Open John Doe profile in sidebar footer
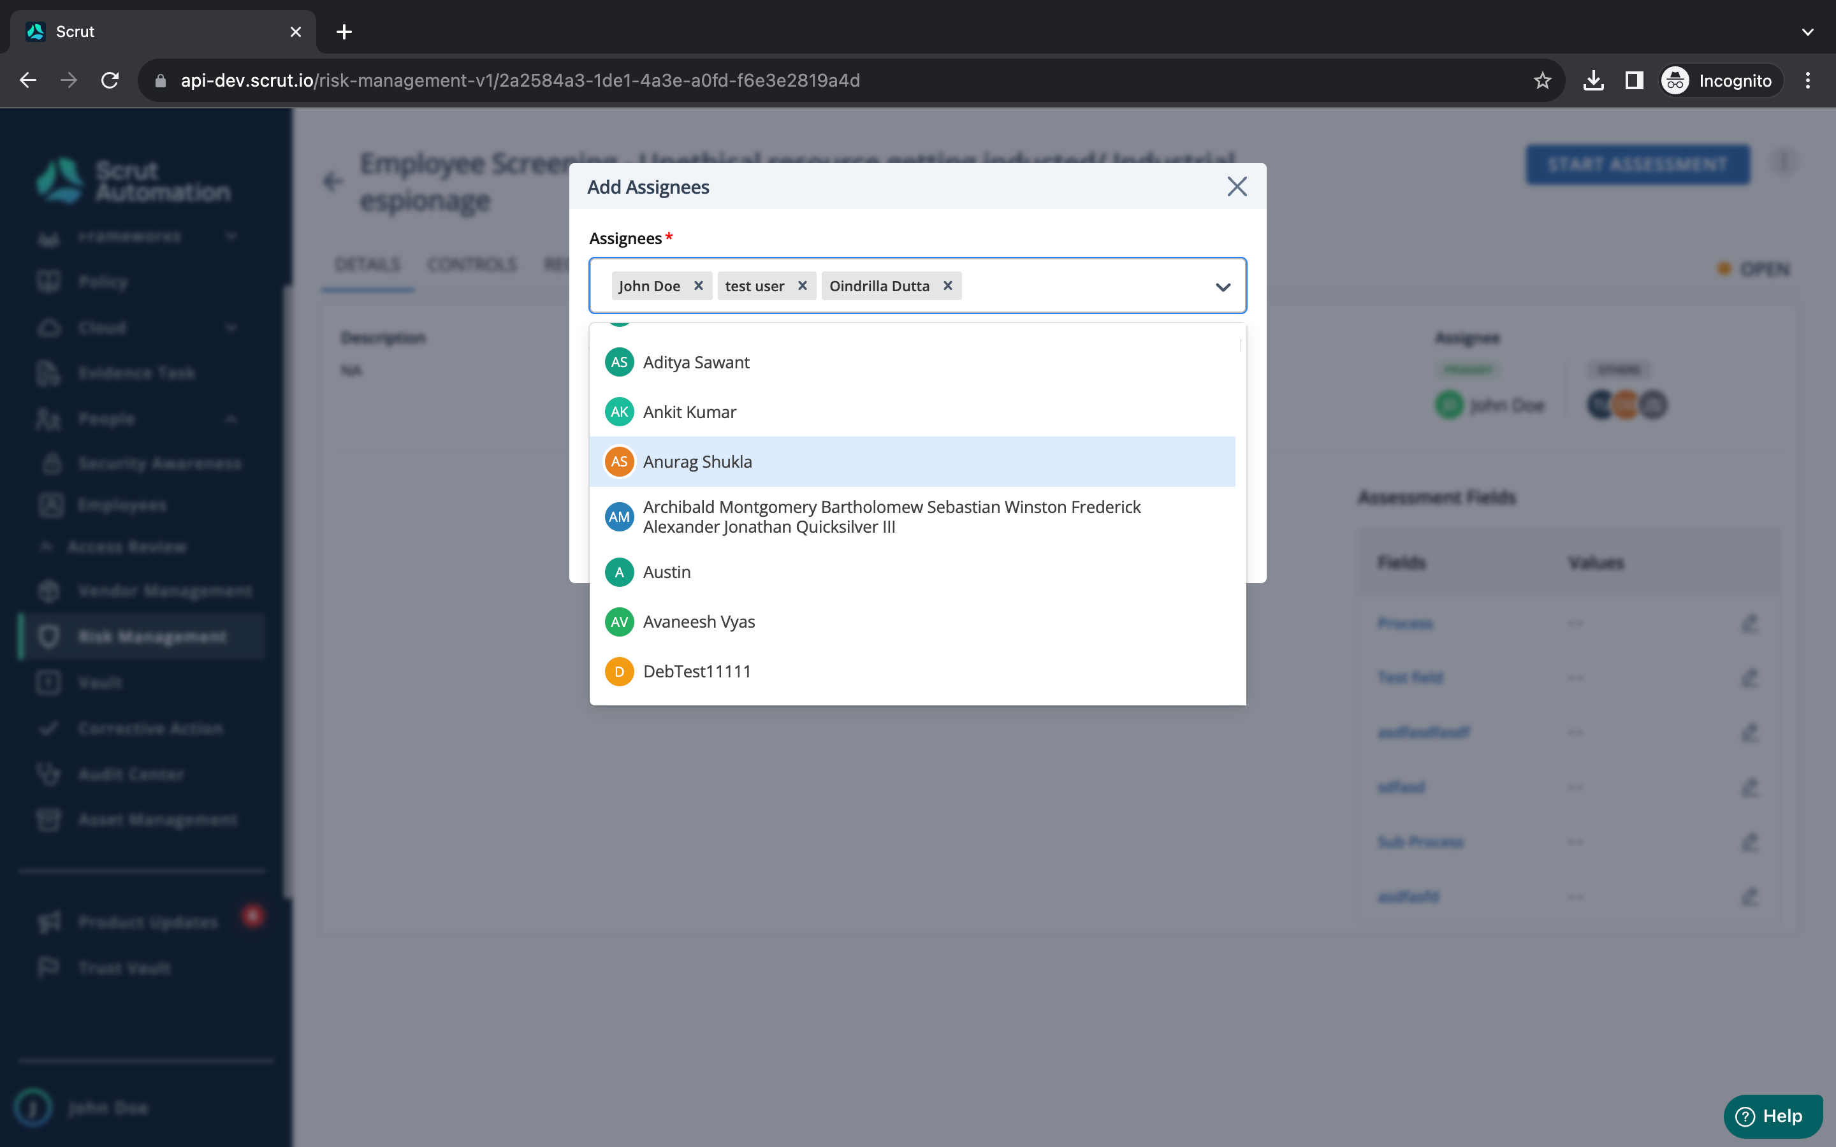The image size is (1836, 1147). click(x=84, y=1107)
